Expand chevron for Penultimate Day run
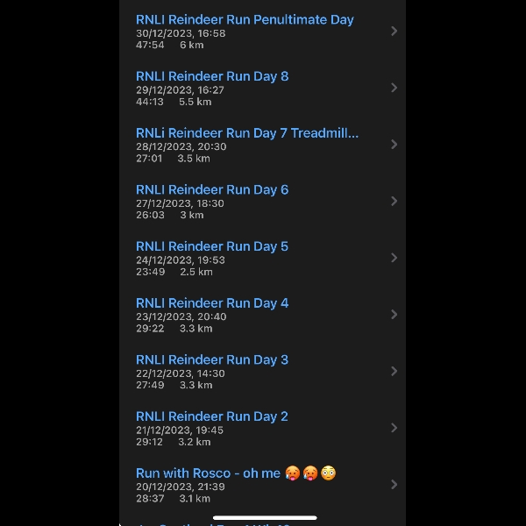The height and width of the screenshot is (526, 526). pos(394,31)
